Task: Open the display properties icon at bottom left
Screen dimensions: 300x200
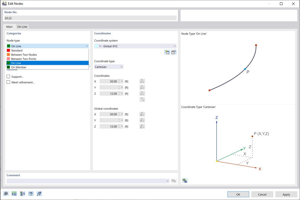Action: (x=23, y=194)
